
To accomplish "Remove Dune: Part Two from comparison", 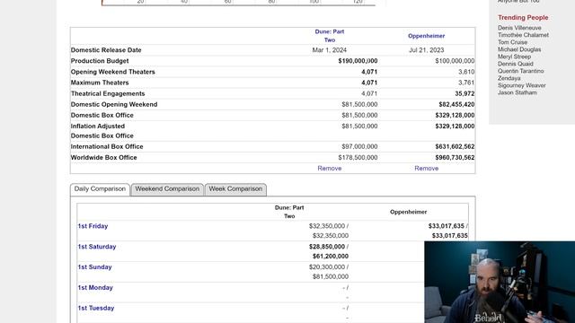I will click(330, 168).
